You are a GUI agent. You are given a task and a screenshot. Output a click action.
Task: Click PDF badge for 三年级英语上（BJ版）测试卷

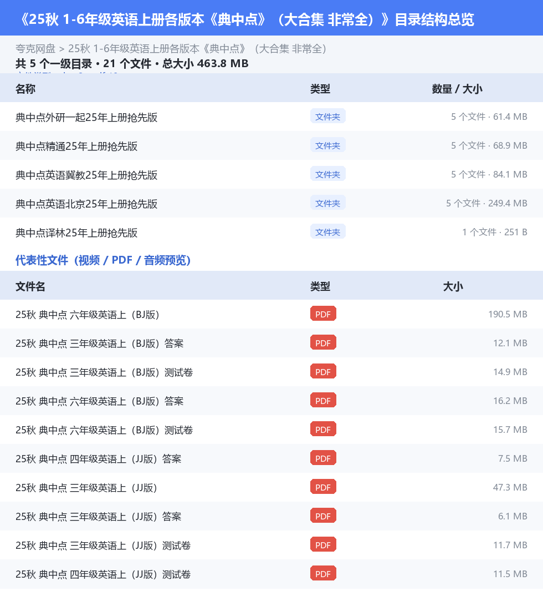(323, 372)
